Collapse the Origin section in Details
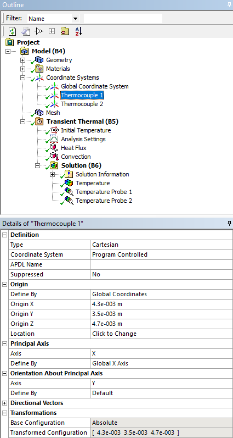This screenshot has height=438, width=233. pyautogui.click(x=4, y=284)
